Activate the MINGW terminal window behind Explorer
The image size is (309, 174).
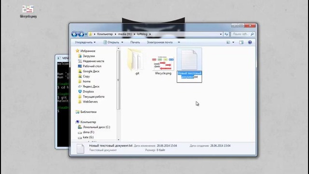(62, 101)
